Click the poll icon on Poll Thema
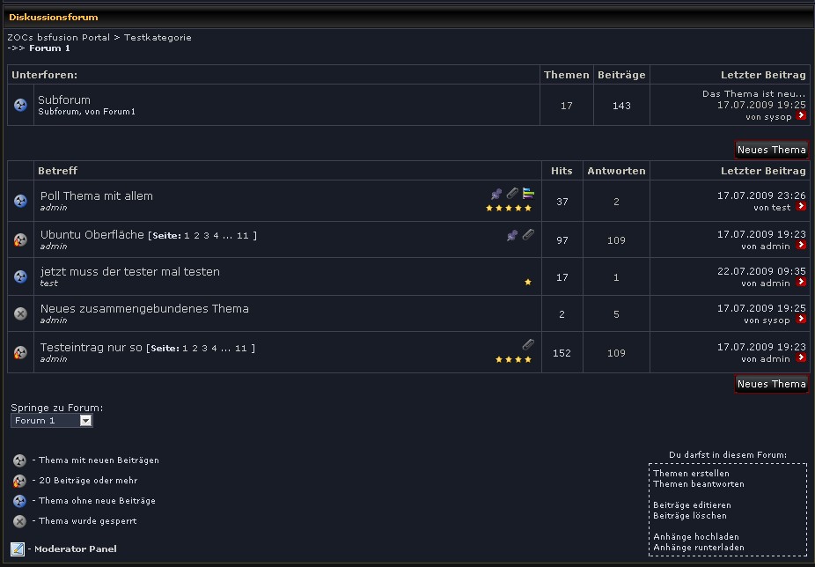815x567 pixels. (528, 194)
